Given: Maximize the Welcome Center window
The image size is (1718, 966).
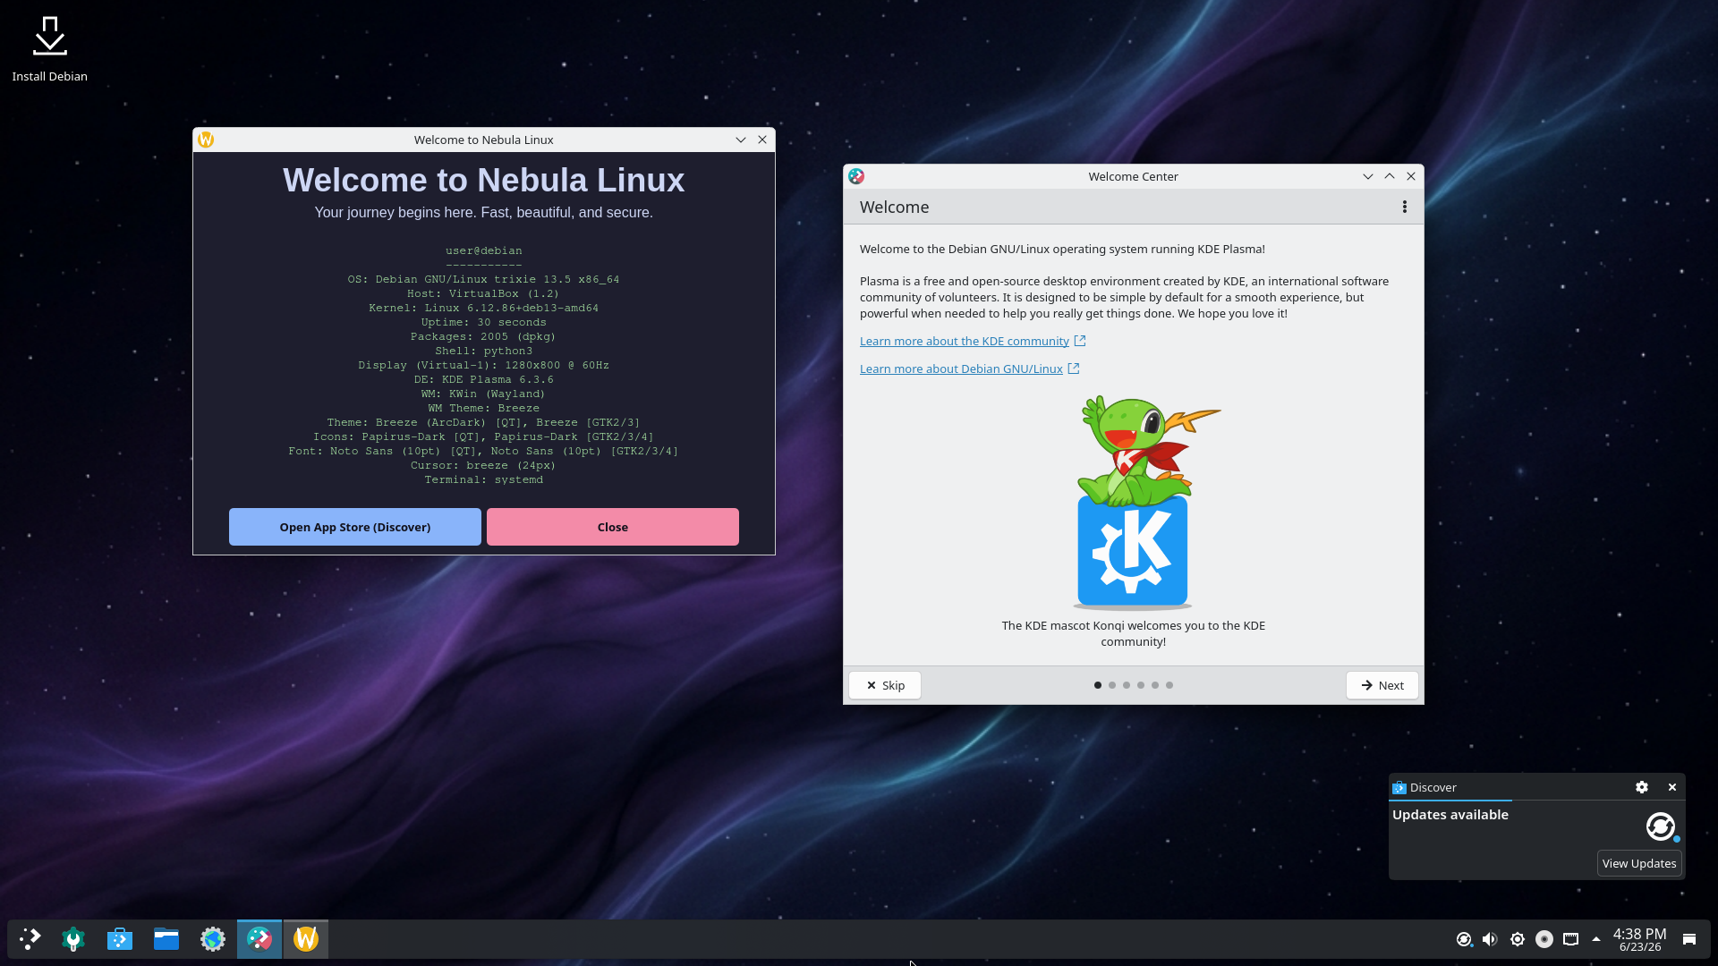Looking at the screenshot, I should [x=1390, y=176].
